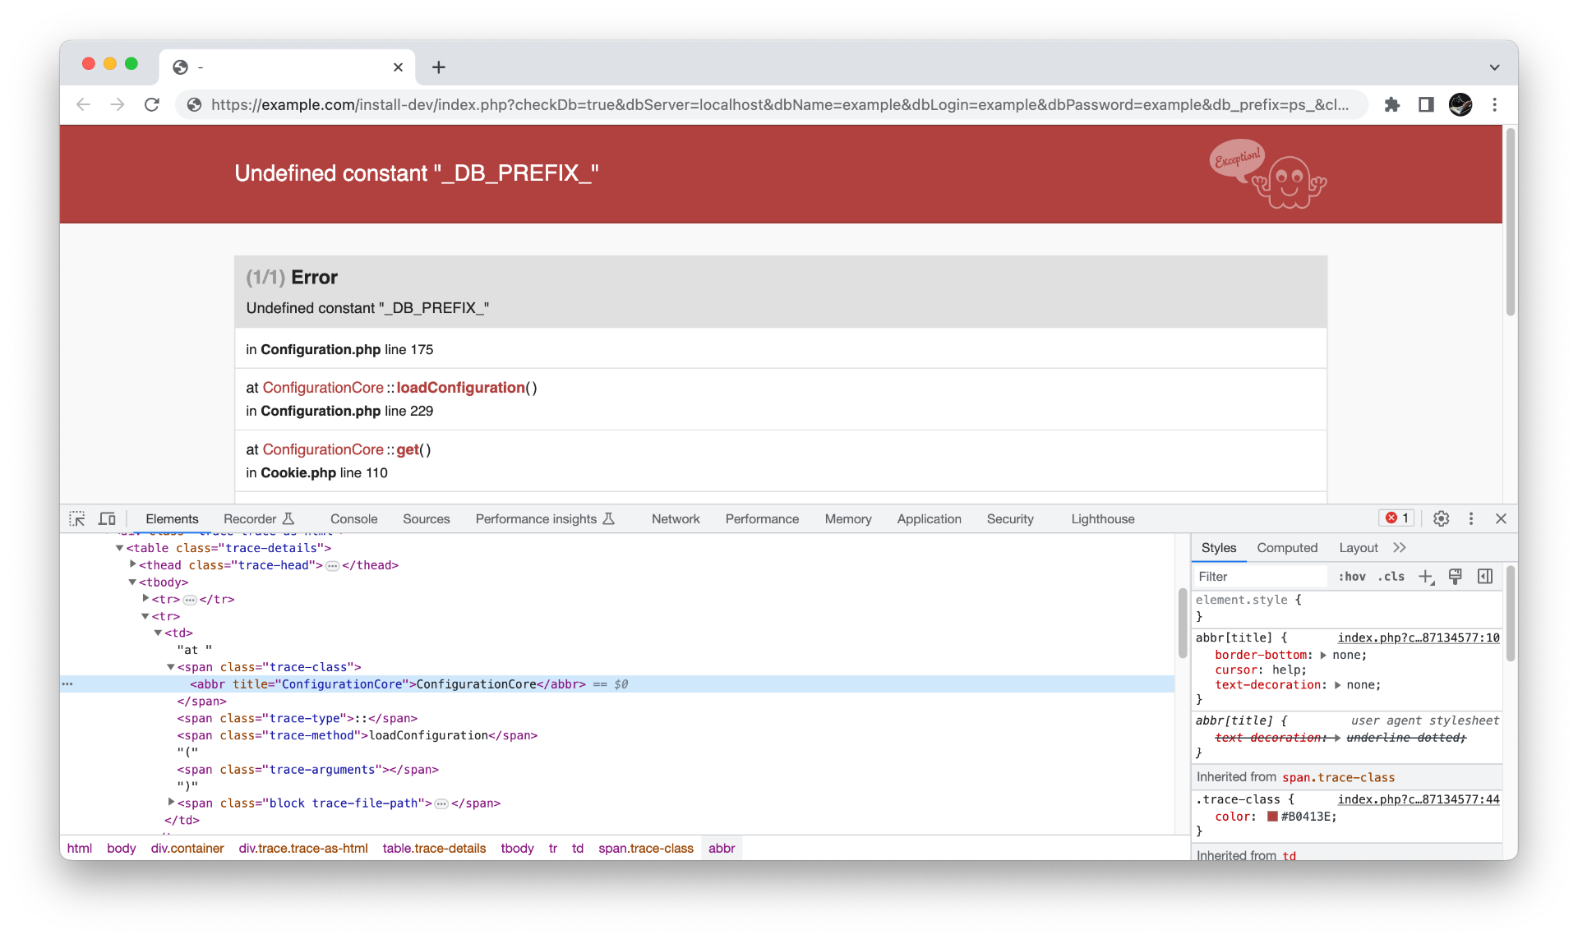Open DevTools settings gear
Image resolution: width=1578 pixels, height=939 pixels.
click(1441, 518)
